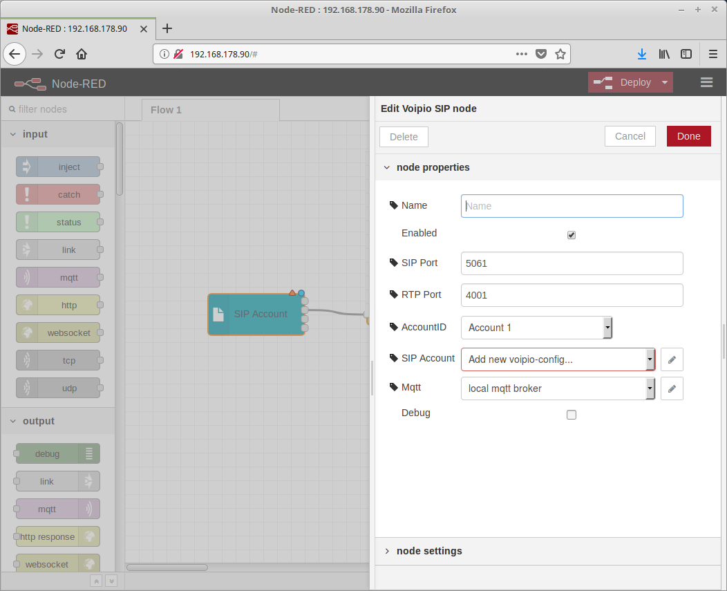Open a new browser tab

click(x=167, y=28)
